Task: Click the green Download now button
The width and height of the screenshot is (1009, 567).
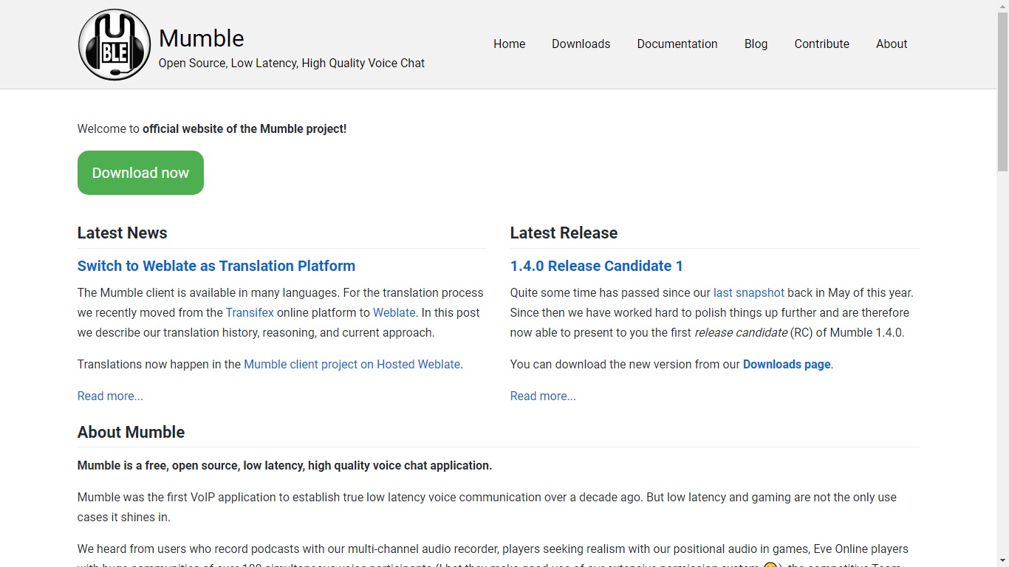Action: (x=140, y=173)
